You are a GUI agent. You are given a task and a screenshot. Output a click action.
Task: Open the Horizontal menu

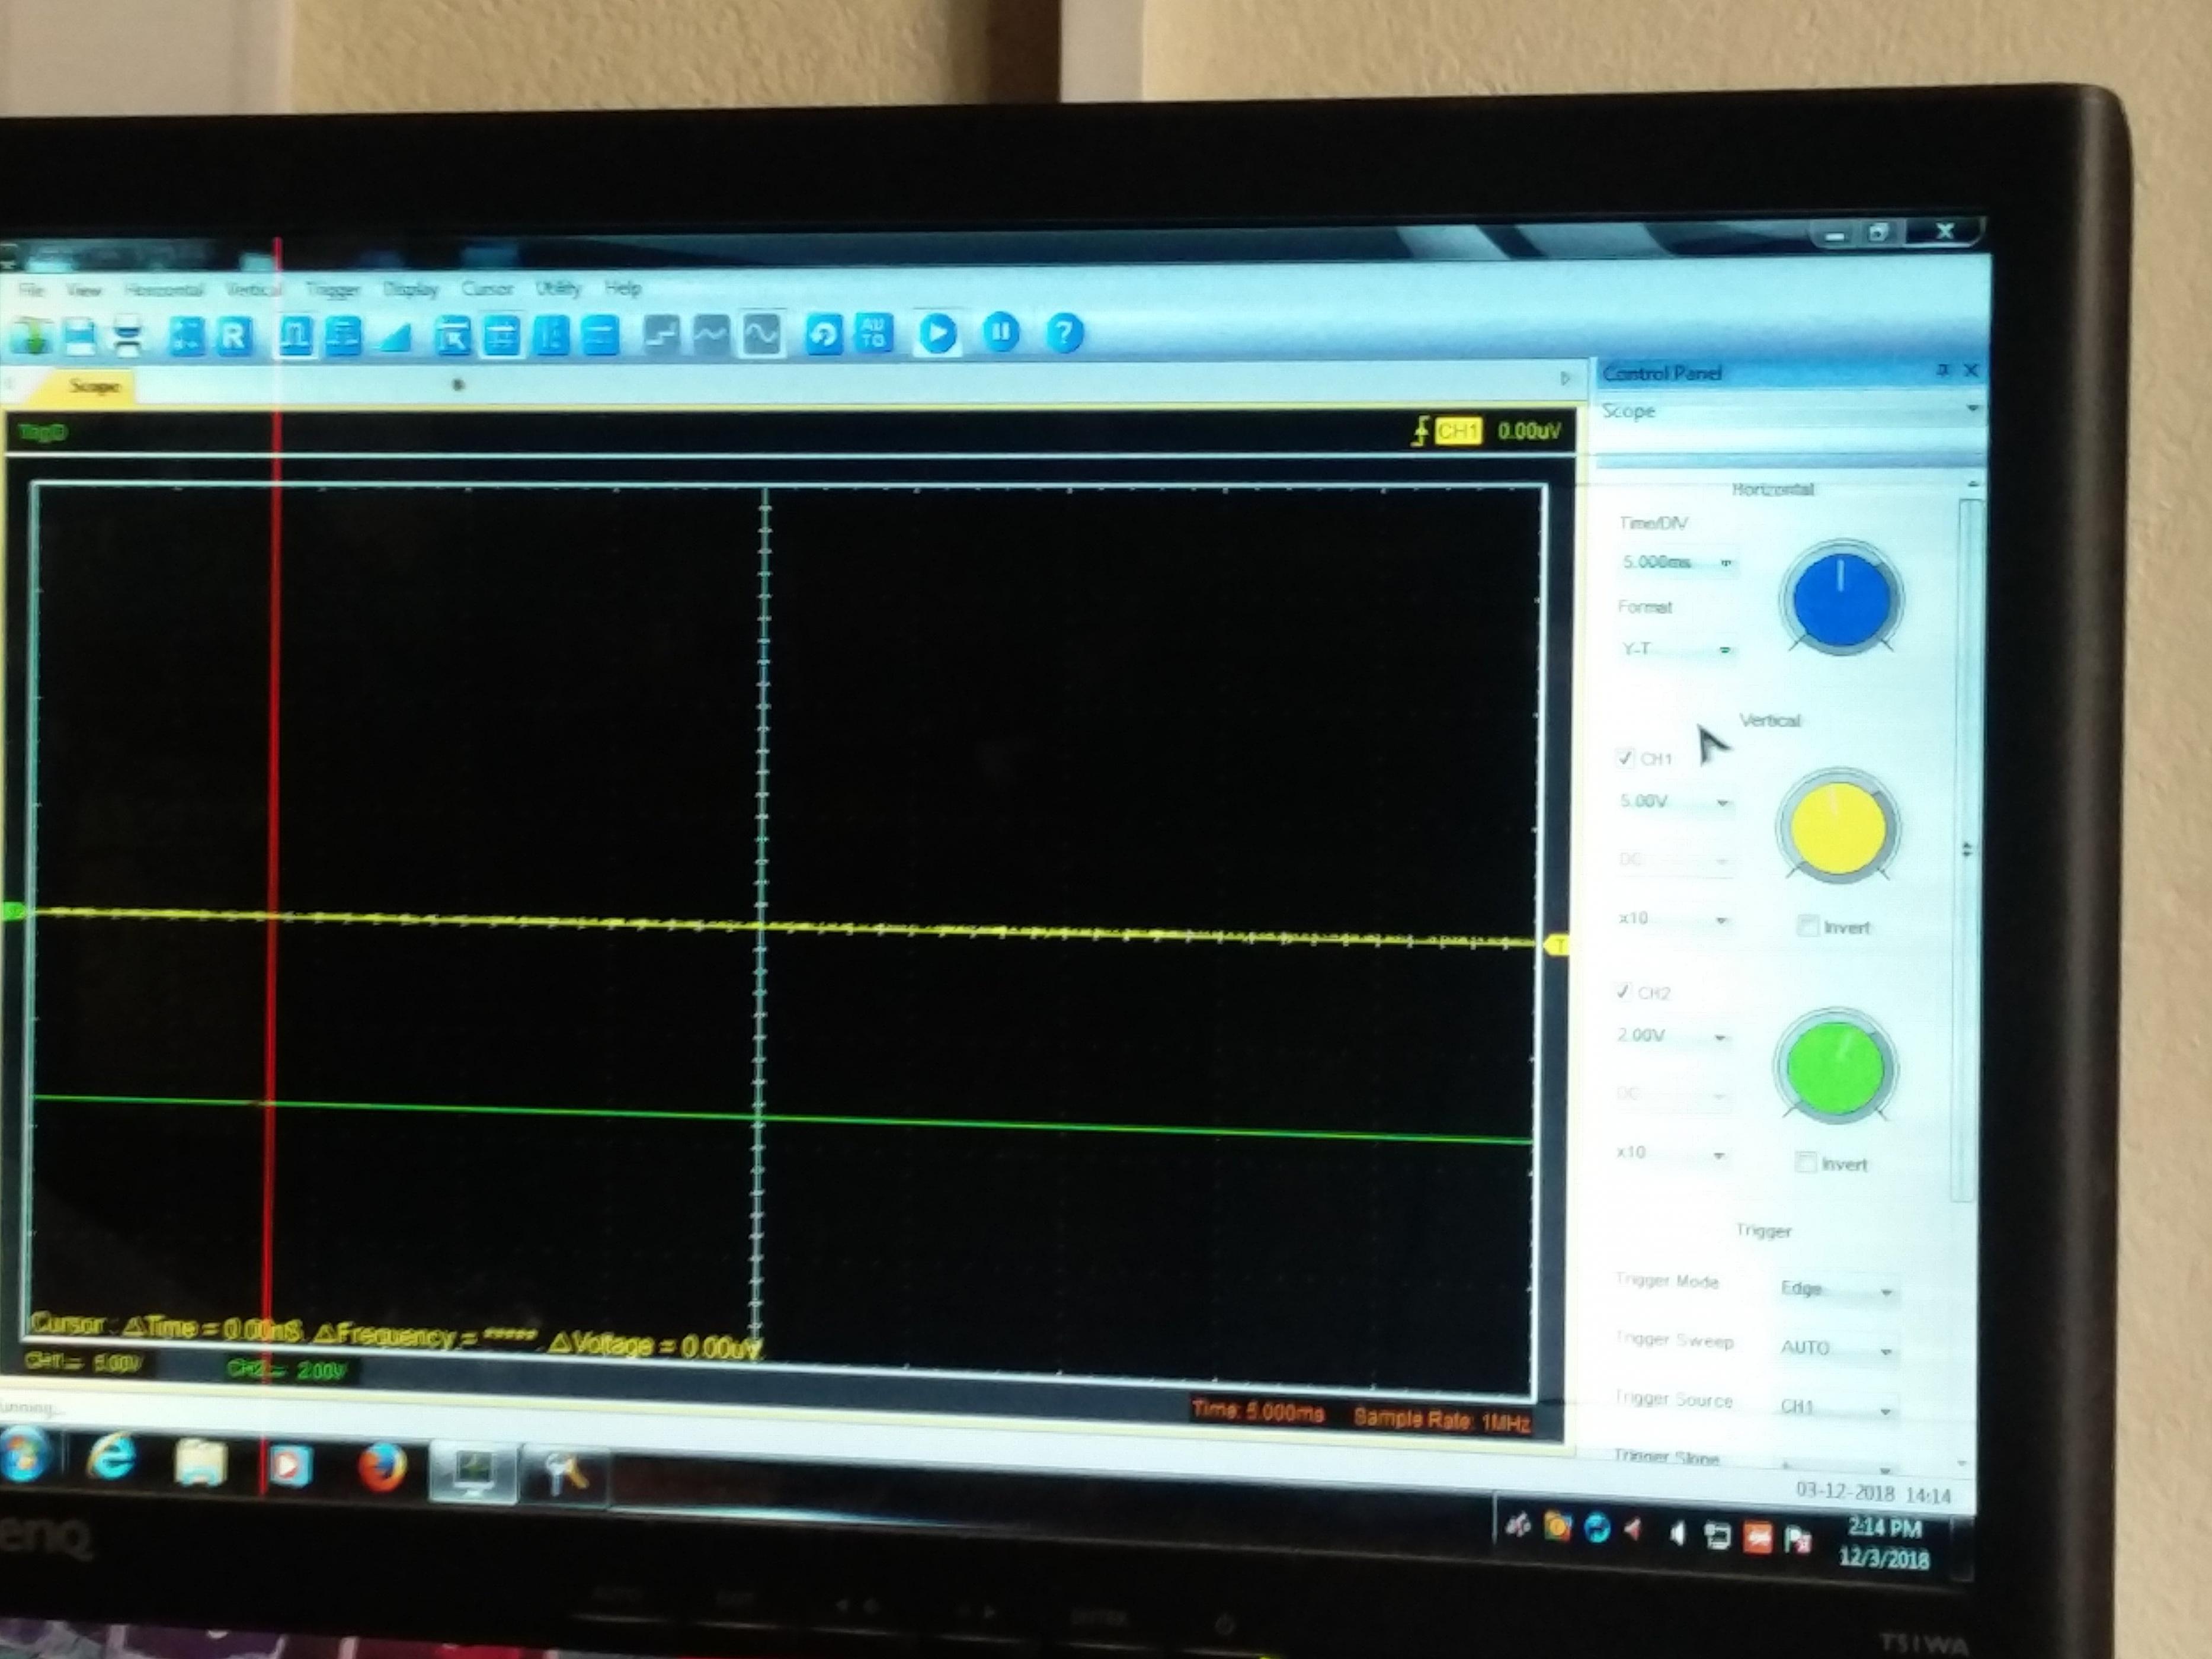[164, 290]
